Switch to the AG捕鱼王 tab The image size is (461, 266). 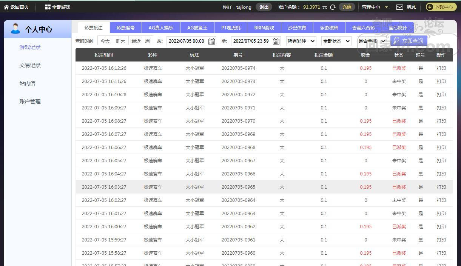coord(197,28)
